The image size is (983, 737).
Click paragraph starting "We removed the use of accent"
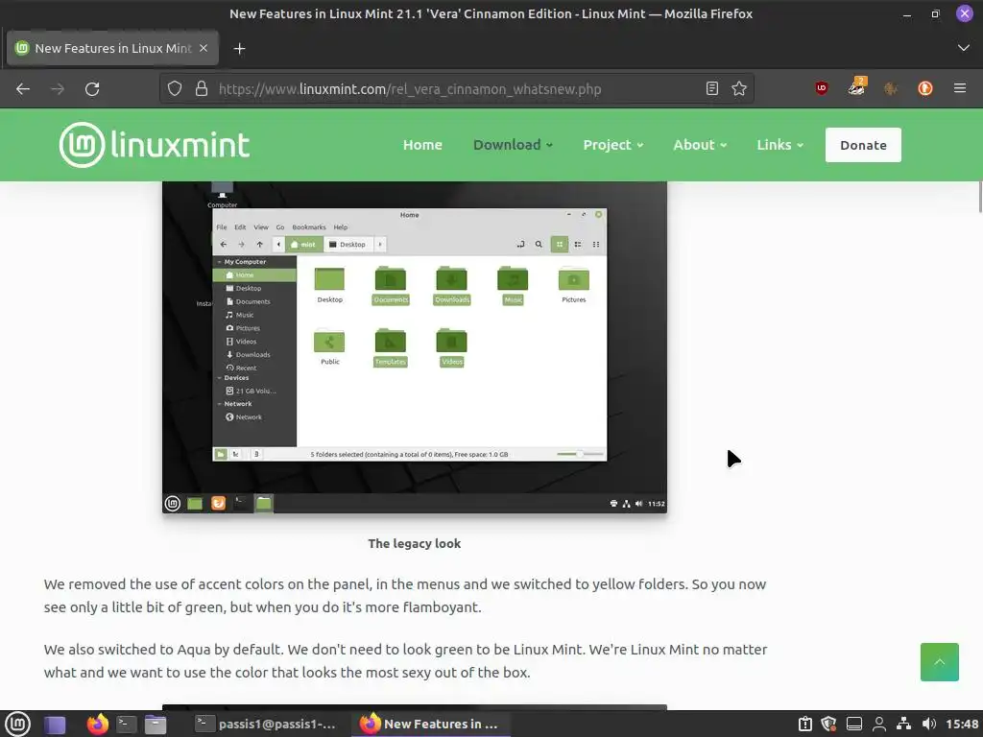[405, 595]
